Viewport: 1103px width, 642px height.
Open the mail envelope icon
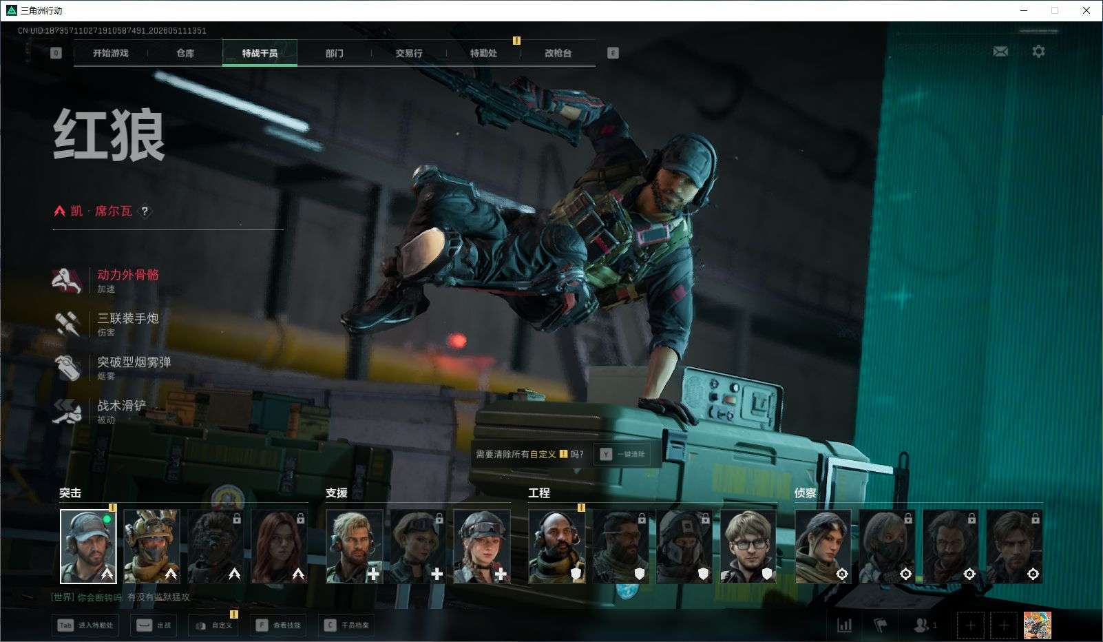[1000, 52]
